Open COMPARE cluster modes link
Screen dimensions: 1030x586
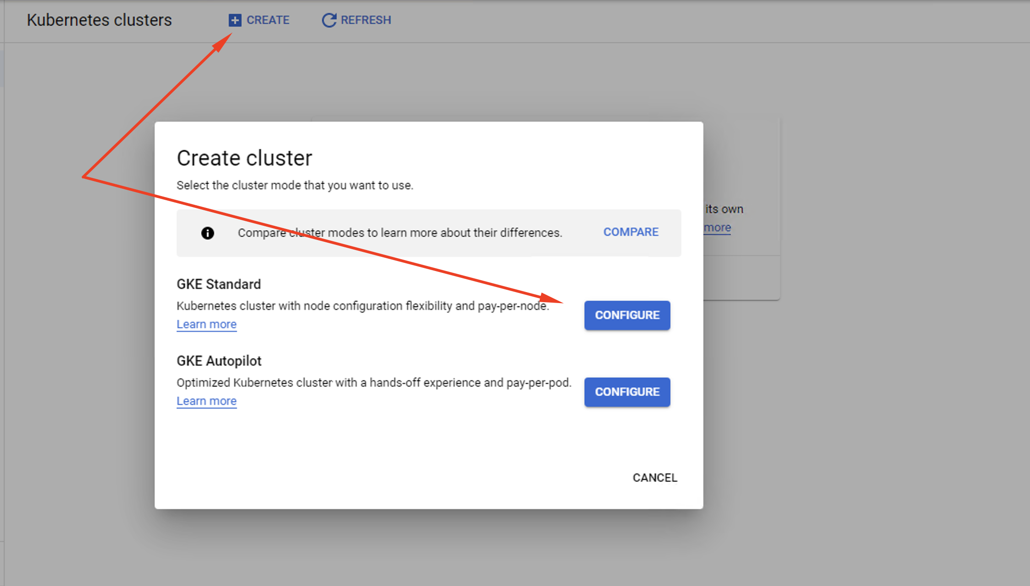631,232
